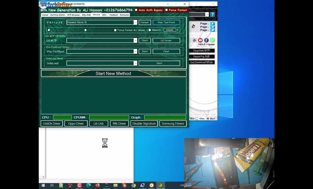Click Read Info MTP in side window
Image resolution: width=313 pixels, height=189 pixels.
201,51
